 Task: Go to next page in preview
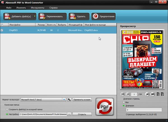tap(147, 94)
